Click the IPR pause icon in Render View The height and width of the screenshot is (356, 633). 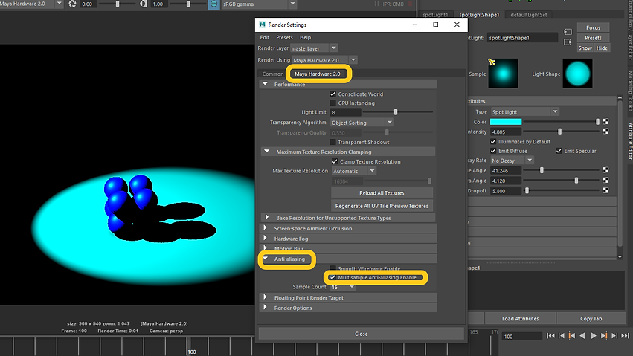(x=376, y=4)
